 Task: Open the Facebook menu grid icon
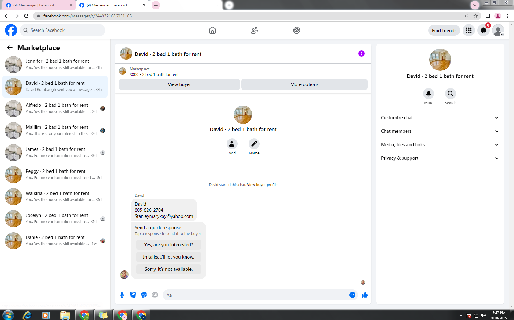469,30
